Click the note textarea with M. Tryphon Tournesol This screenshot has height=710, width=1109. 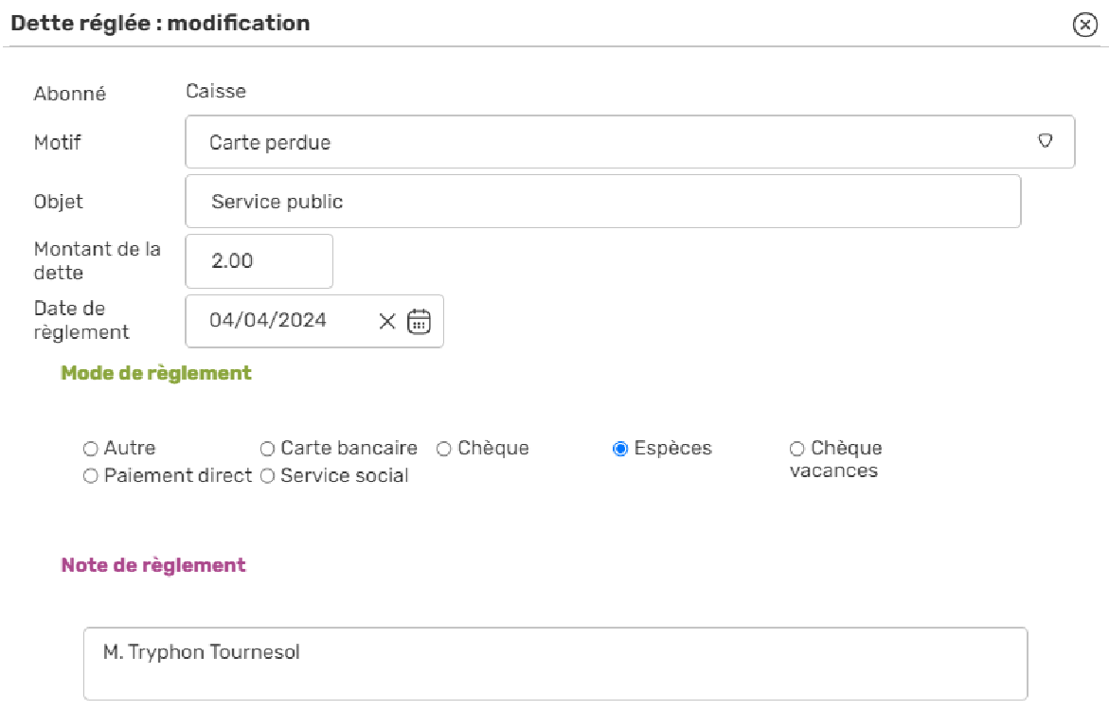pyautogui.click(x=555, y=664)
